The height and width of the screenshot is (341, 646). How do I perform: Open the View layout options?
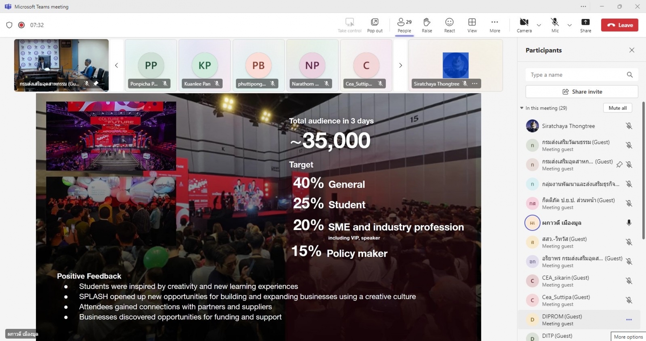[472, 25]
